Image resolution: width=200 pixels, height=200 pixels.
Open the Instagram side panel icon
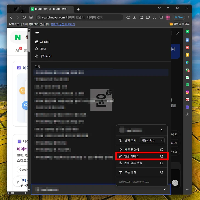[187, 92]
